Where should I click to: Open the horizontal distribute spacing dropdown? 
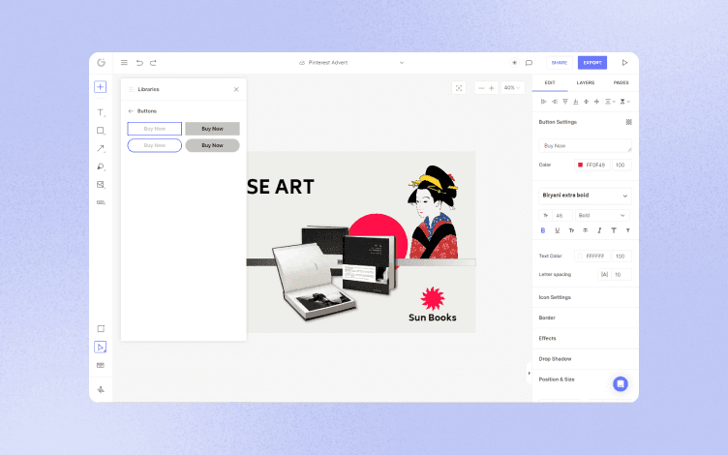coord(610,102)
